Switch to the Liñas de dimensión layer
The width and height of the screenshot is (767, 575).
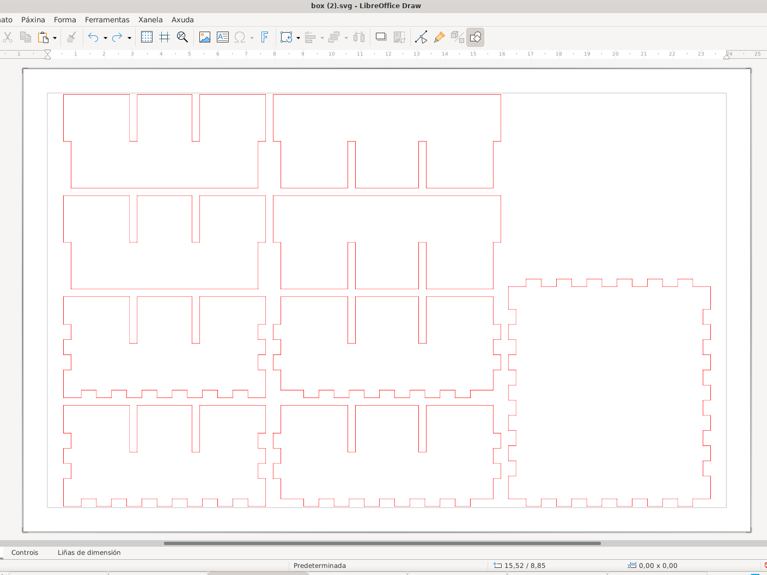(x=88, y=552)
